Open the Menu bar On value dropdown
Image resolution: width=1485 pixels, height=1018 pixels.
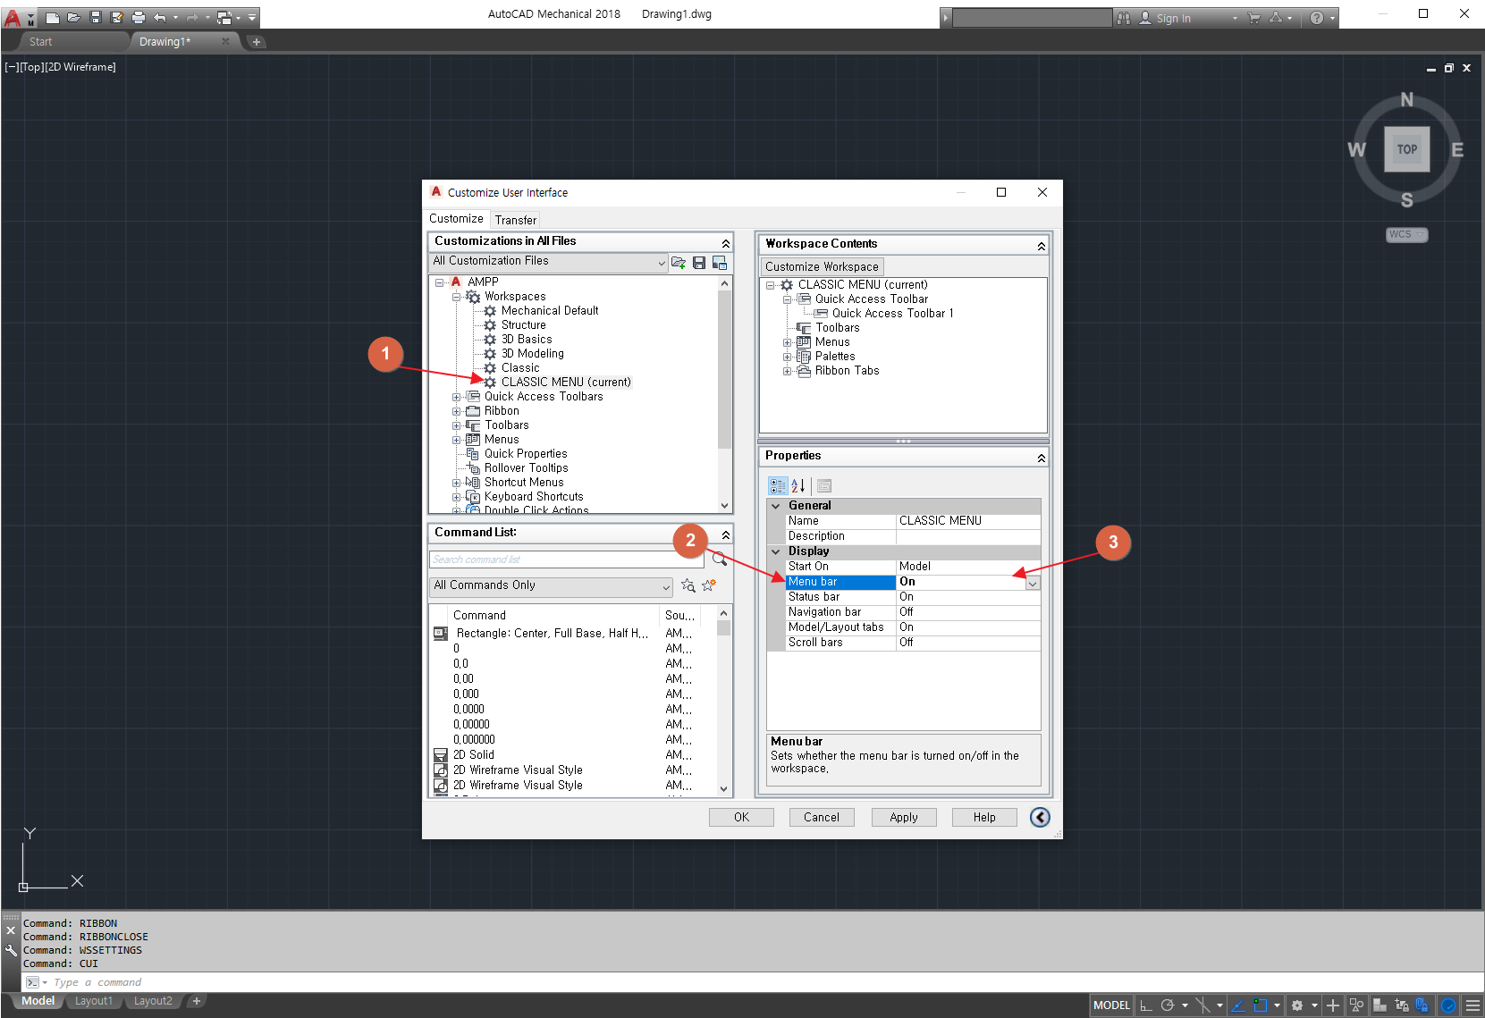(1033, 583)
